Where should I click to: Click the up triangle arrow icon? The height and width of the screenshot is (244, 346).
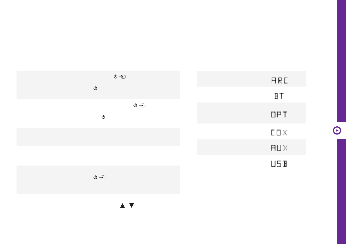coord(122,206)
